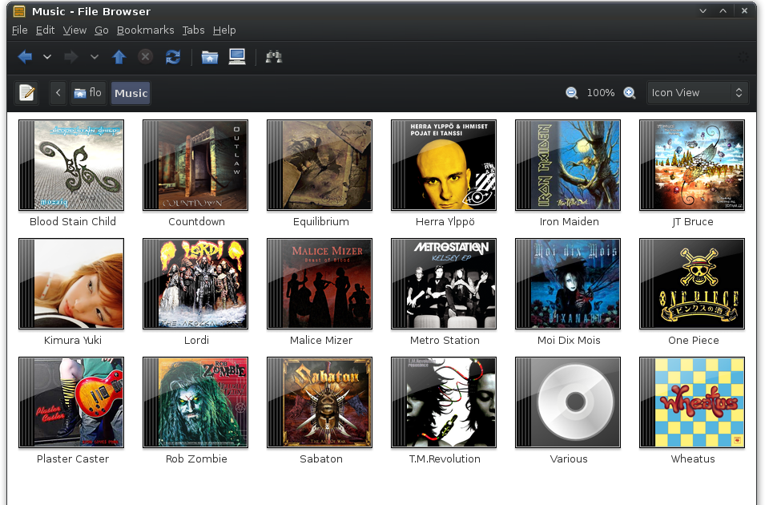Search files with the binoculars icon
765x505 pixels.
point(274,57)
